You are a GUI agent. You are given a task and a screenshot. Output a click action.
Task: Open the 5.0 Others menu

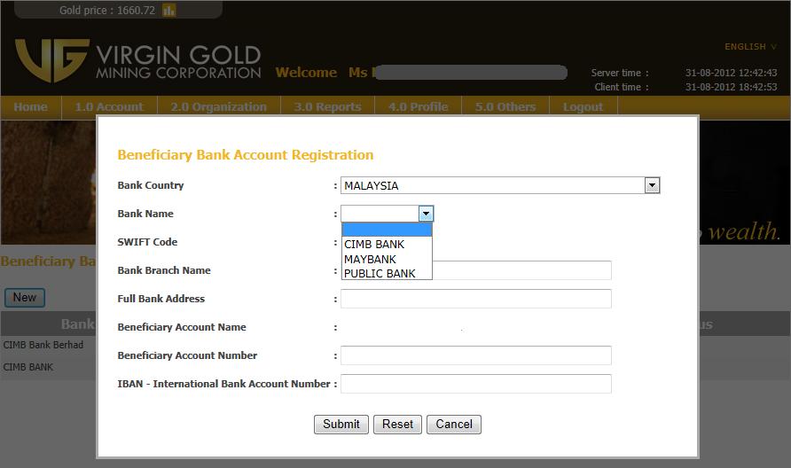(x=505, y=107)
